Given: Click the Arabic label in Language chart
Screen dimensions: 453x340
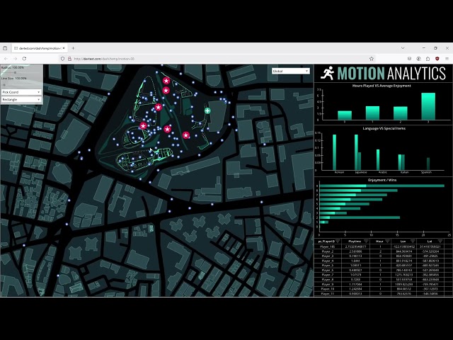Looking at the screenshot, I should 382,172.
